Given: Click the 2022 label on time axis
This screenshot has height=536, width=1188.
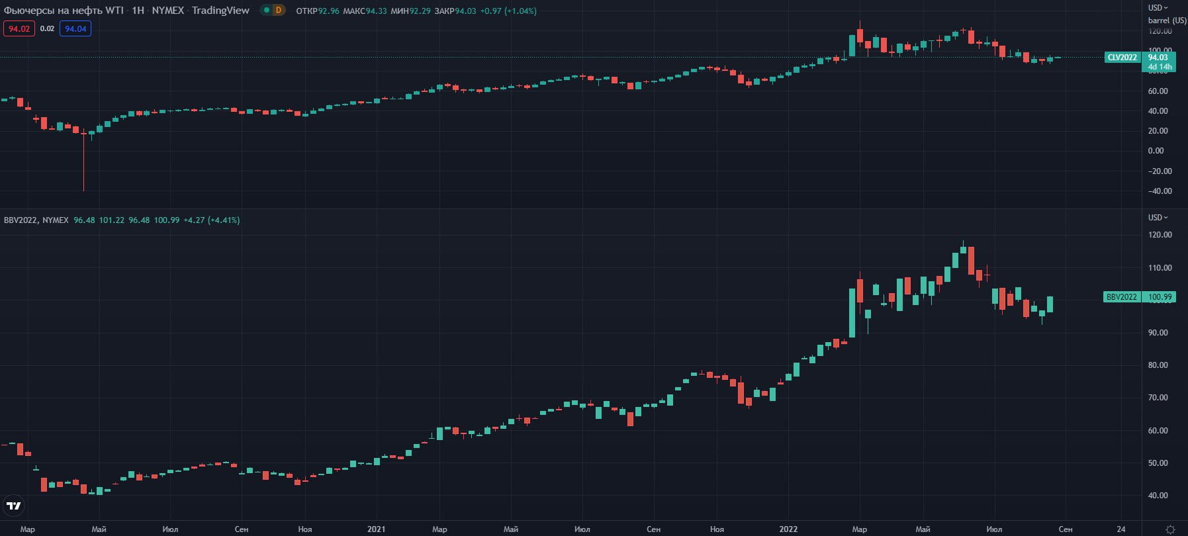Looking at the screenshot, I should coord(788,529).
